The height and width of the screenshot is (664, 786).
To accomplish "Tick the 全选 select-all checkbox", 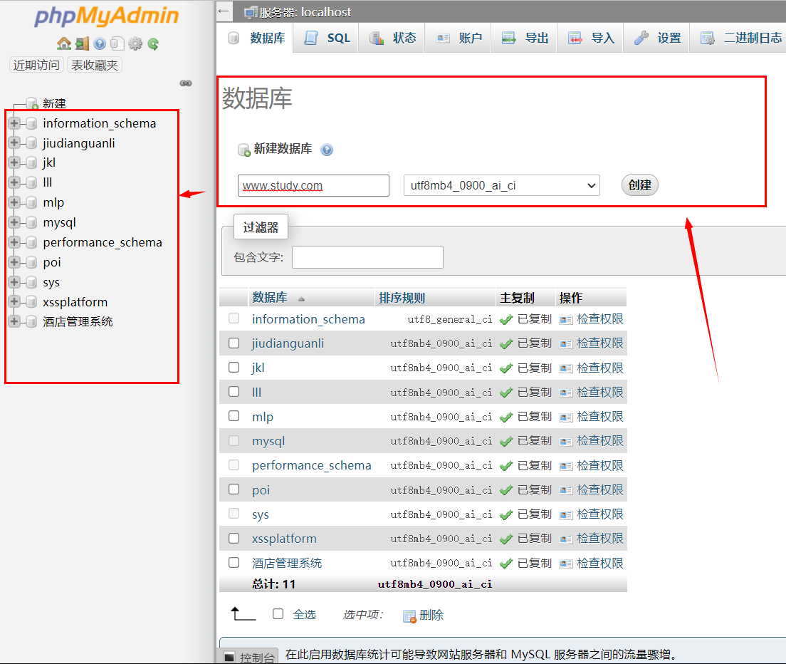I will tap(278, 614).
